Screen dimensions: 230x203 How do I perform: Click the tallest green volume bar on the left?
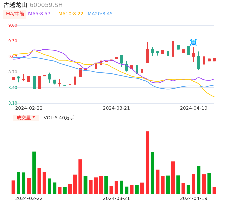tap(34, 173)
